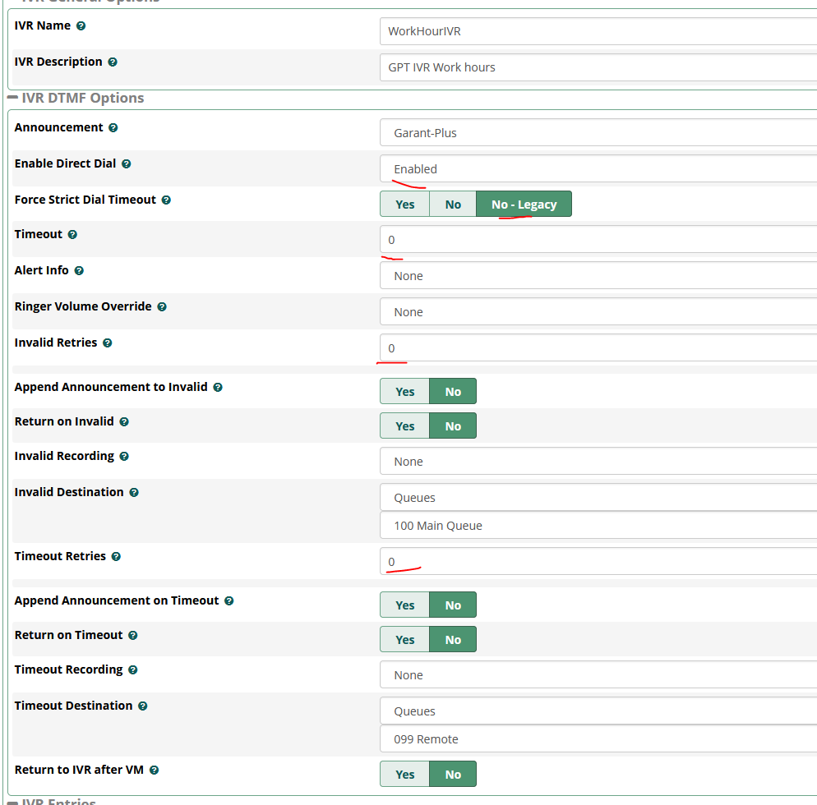
Task: Click help icon for Timeout Destination
Action: tap(142, 706)
